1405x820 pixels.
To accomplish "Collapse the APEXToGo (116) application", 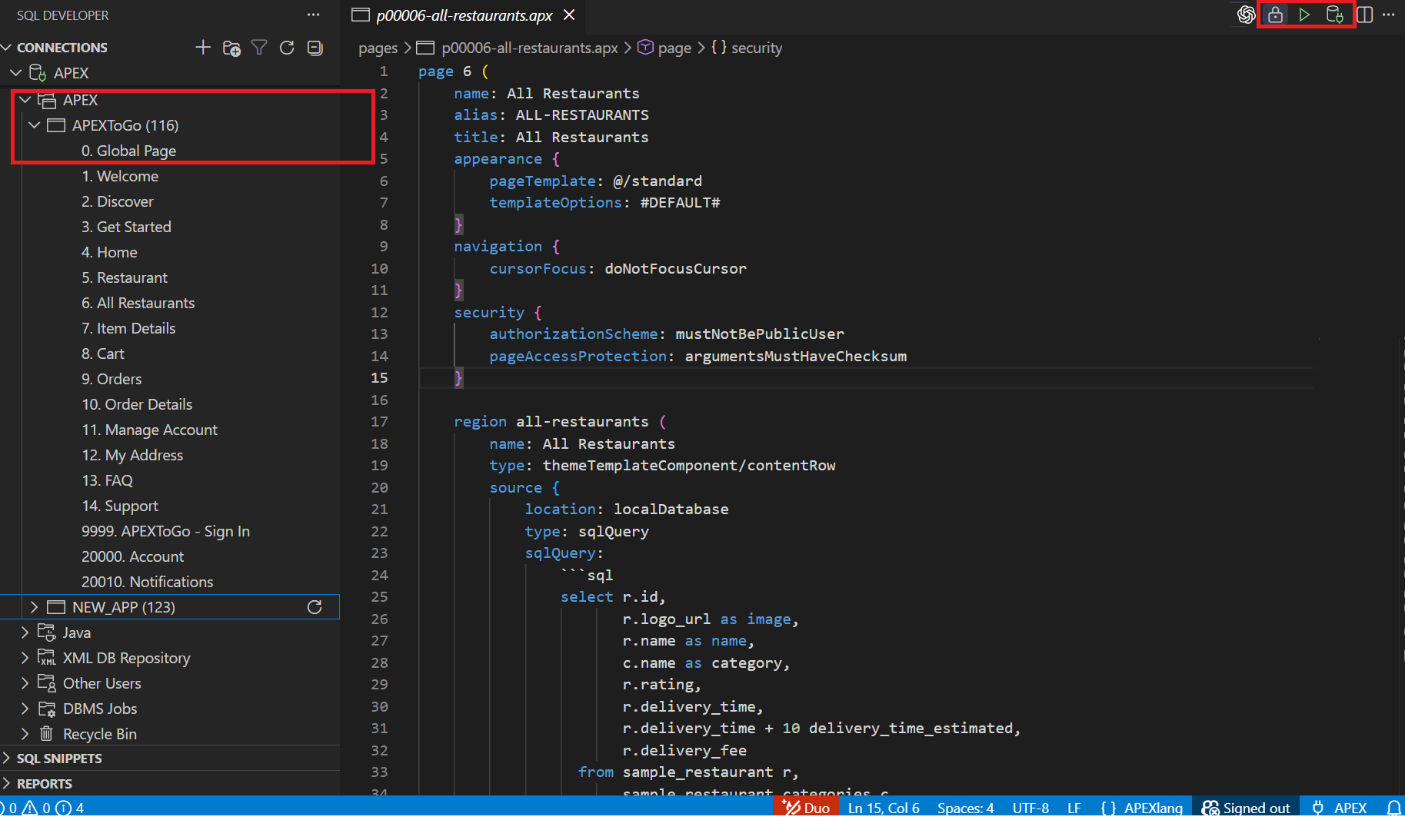I will pyautogui.click(x=34, y=125).
